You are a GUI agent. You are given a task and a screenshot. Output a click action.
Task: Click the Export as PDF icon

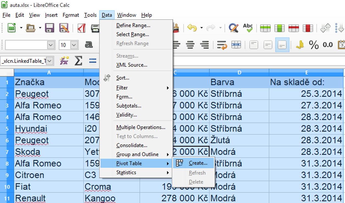[82, 28]
